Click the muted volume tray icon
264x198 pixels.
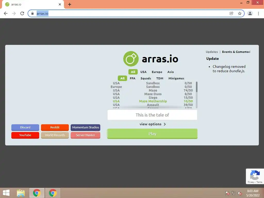[x=240, y=193]
